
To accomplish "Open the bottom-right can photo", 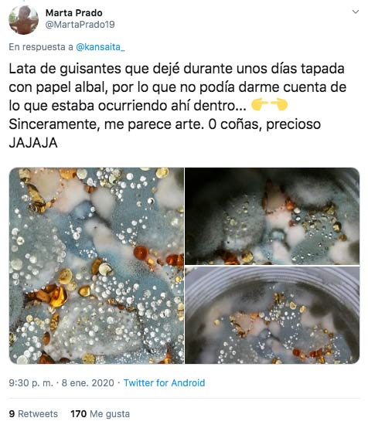I will click(272, 315).
